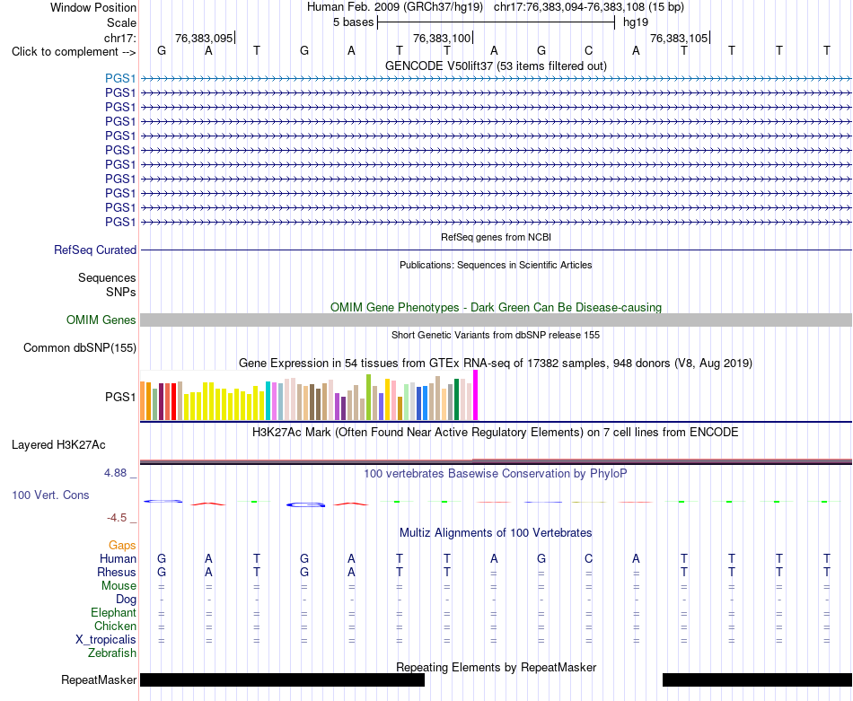The width and height of the screenshot is (853, 701).
Task: Click the cyan bar in the GTEx chart
Action: click(268, 401)
